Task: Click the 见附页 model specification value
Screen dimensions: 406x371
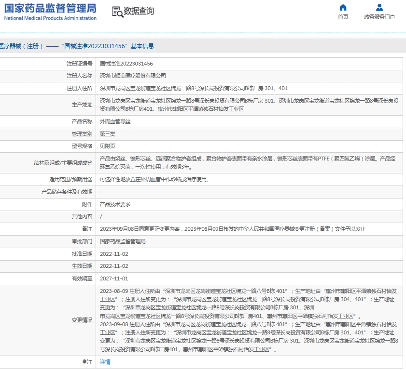Action: click(108, 146)
